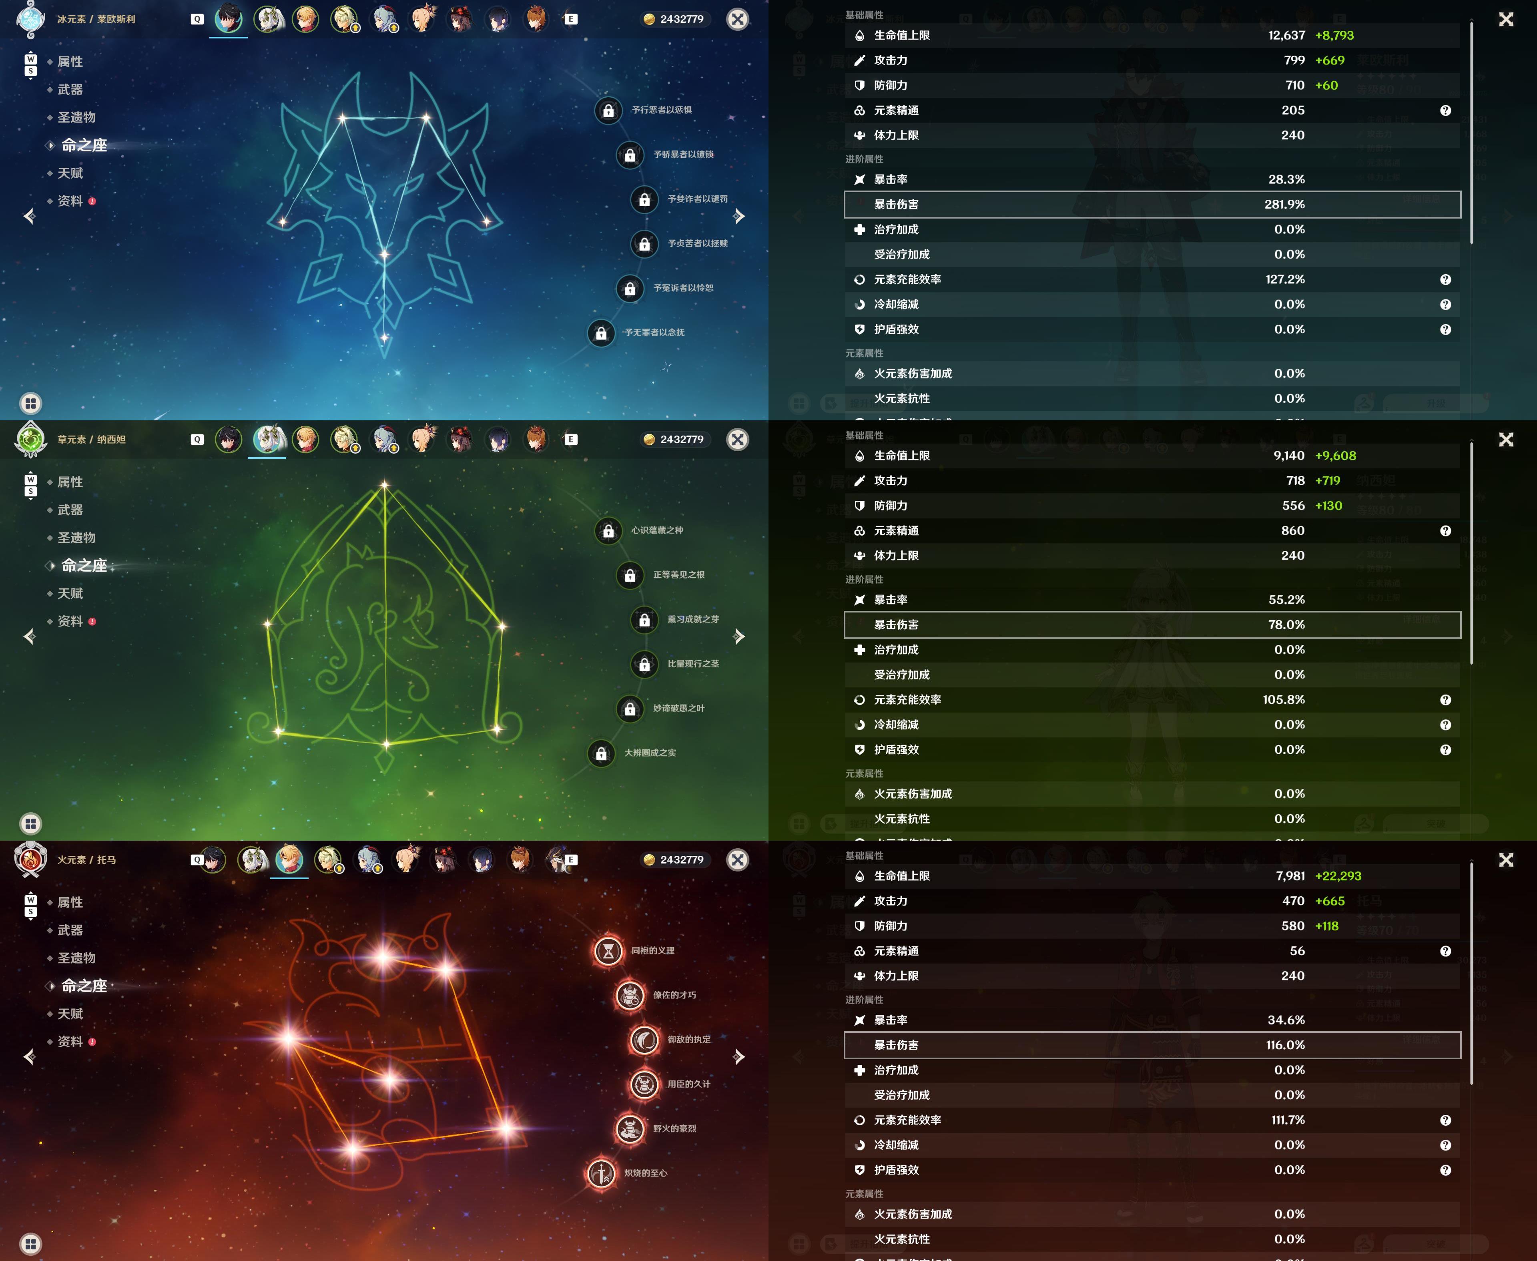
Task: Select 托马 avatar in the 纳西妲 panel roster
Action: (306, 440)
